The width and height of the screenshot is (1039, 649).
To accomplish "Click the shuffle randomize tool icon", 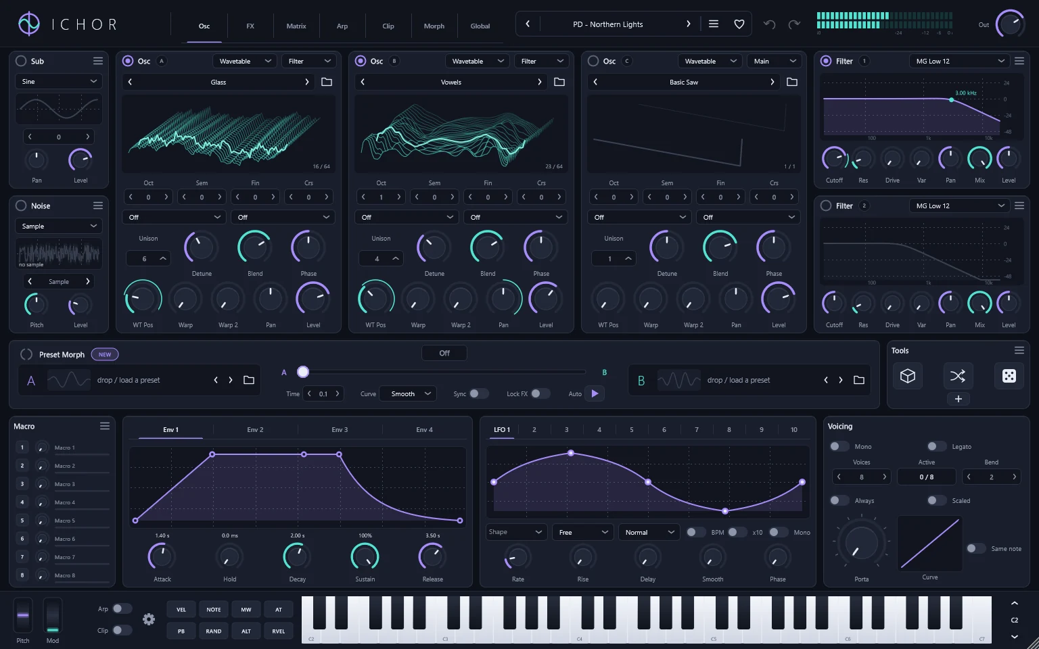I will (958, 376).
